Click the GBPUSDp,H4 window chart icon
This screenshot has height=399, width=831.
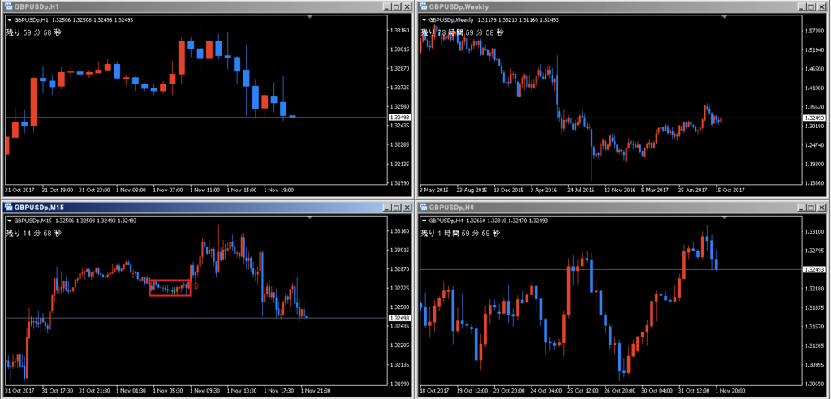pos(424,208)
